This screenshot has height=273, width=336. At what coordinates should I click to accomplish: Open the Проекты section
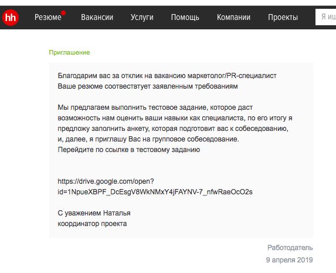283,18
